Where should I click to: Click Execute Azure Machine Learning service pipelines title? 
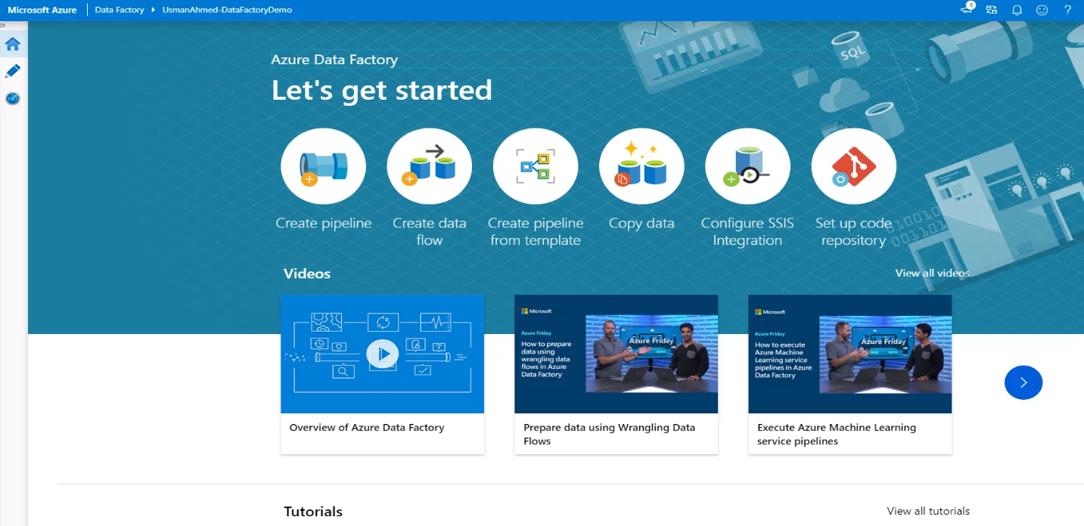[x=837, y=434]
